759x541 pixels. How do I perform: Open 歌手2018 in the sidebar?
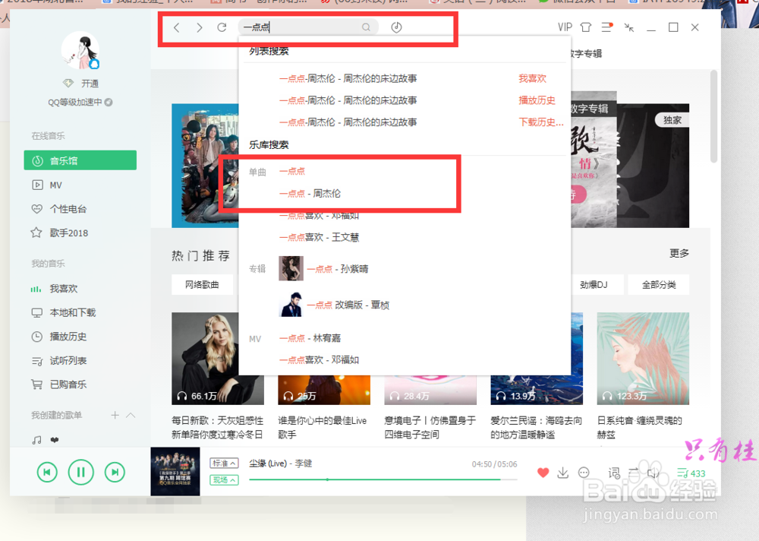[59, 233]
